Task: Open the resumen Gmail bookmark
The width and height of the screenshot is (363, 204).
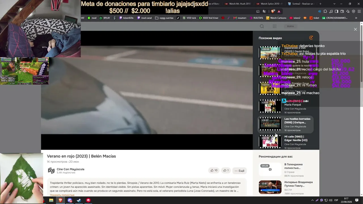Action: pyautogui.click(x=240, y=18)
